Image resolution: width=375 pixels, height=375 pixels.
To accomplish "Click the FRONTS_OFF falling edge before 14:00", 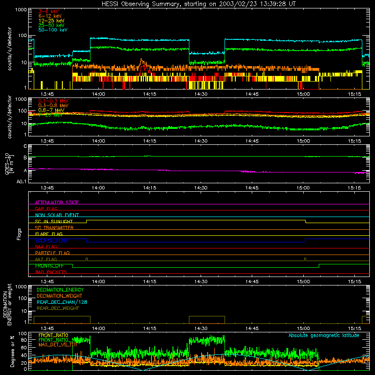I will tap(73, 266).
